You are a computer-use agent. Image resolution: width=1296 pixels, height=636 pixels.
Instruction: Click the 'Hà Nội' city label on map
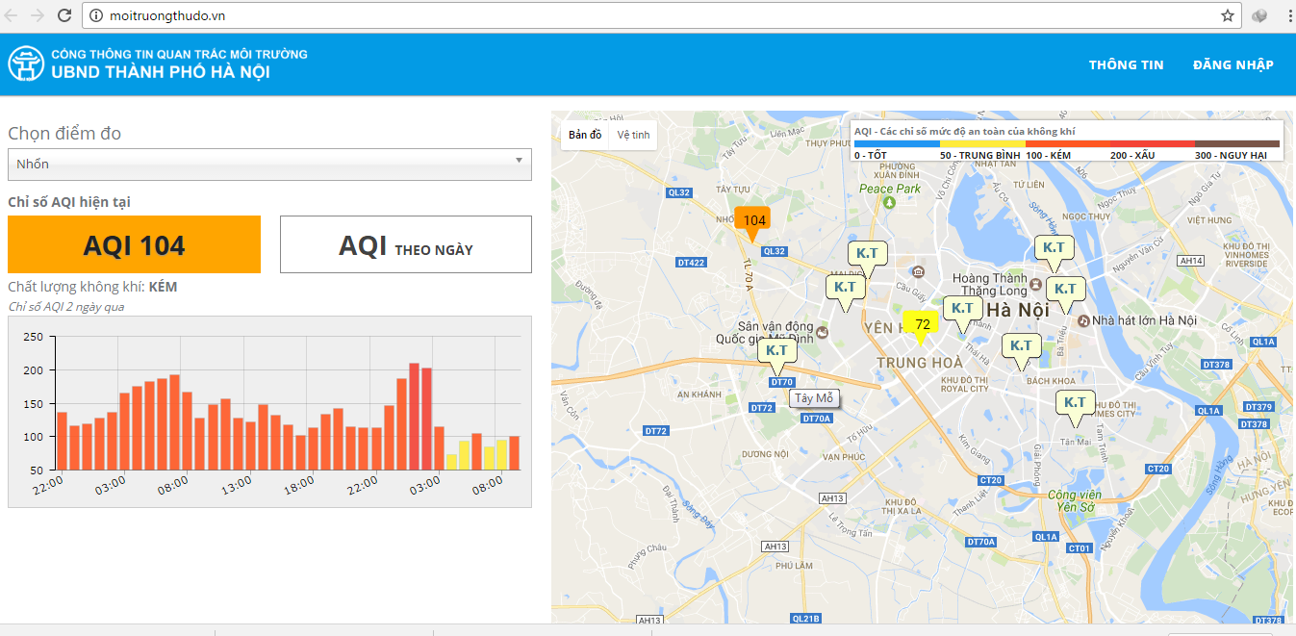(x=1018, y=310)
